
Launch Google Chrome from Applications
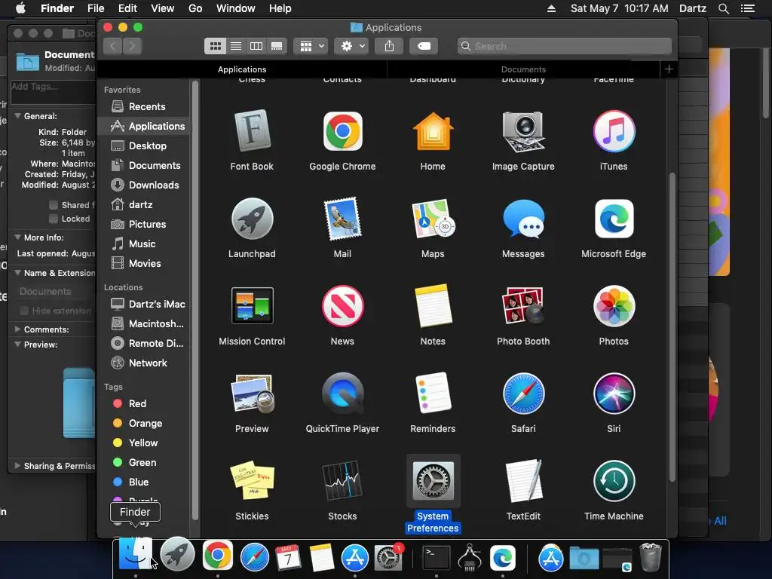tap(342, 131)
